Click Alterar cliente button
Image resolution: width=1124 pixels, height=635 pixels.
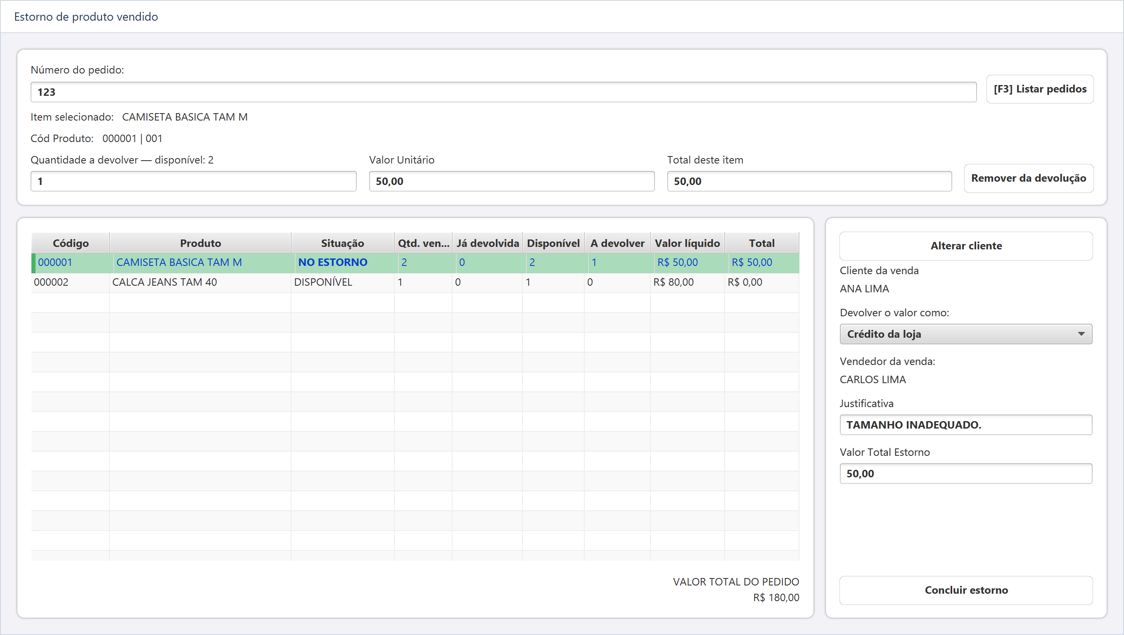[x=966, y=246]
